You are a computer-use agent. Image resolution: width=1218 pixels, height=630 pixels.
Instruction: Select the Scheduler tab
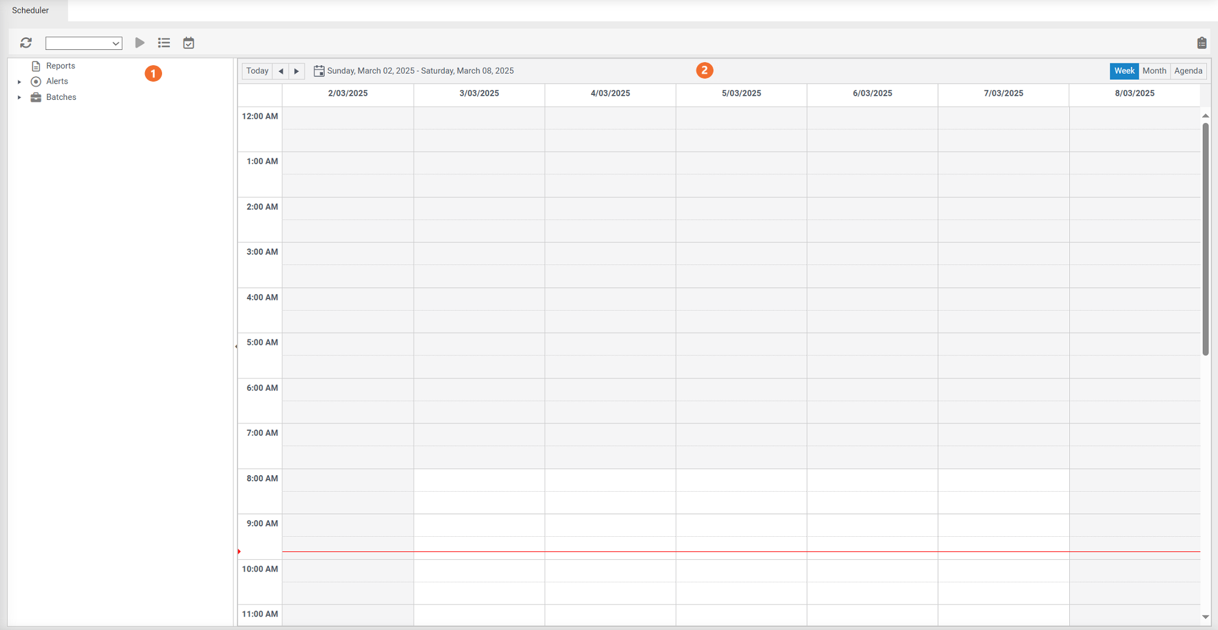pyautogui.click(x=30, y=10)
